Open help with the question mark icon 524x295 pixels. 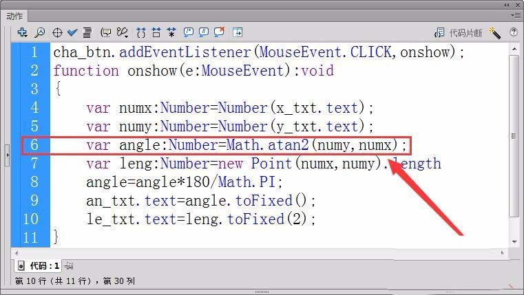tap(513, 32)
